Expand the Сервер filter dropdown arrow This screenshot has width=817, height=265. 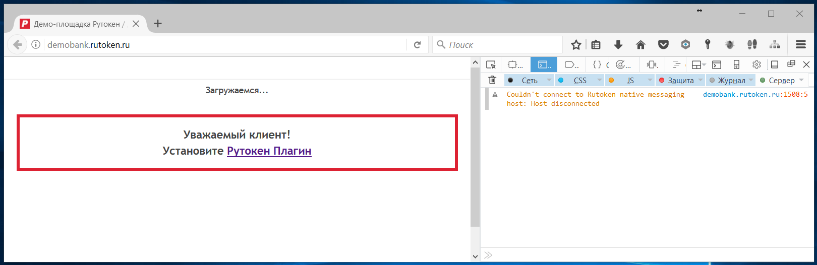(801, 80)
